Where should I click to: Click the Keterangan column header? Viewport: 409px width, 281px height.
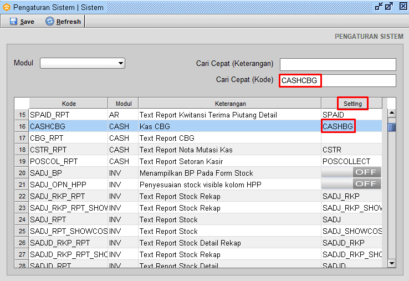click(229, 104)
